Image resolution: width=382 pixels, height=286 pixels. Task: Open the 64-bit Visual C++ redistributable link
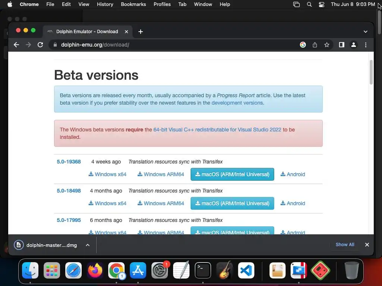point(217,130)
